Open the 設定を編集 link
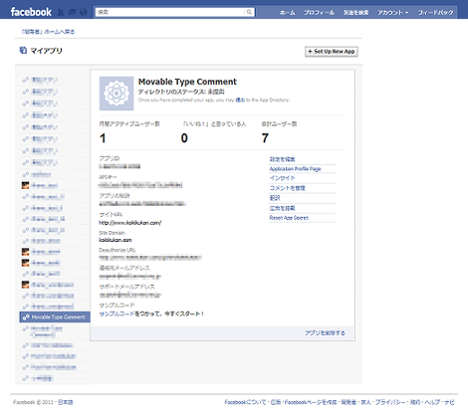468x412 pixels. (x=282, y=159)
